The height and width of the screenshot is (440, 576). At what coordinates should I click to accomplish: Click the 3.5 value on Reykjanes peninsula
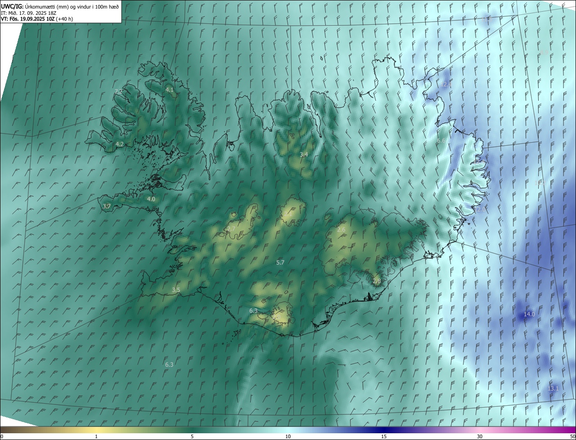click(x=176, y=290)
